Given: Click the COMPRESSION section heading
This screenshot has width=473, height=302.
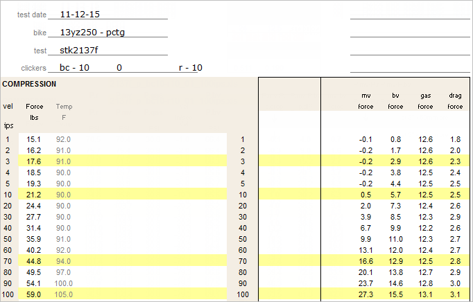Looking at the screenshot, I should pos(29,84).
